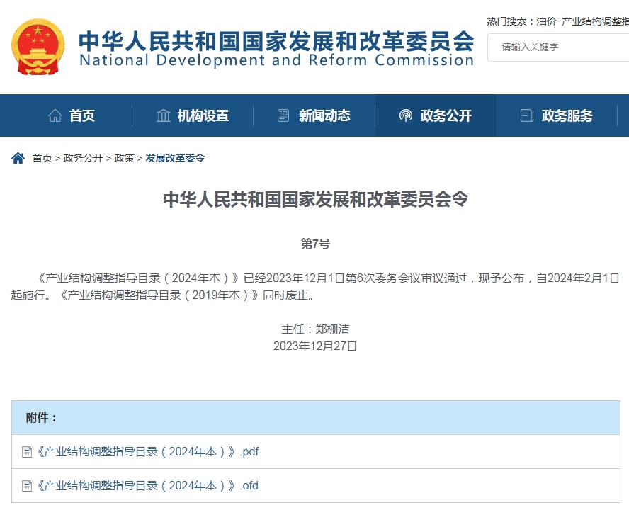Click 政策 in the breadcrumb trail
The image size is (629, 515).
[x=124, y=158]
